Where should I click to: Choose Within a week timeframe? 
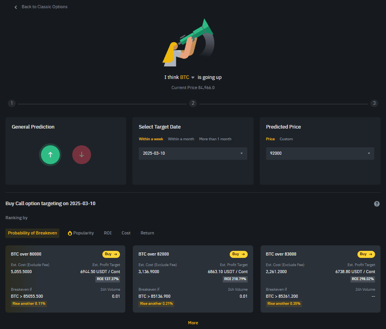[x=151, y=139]
